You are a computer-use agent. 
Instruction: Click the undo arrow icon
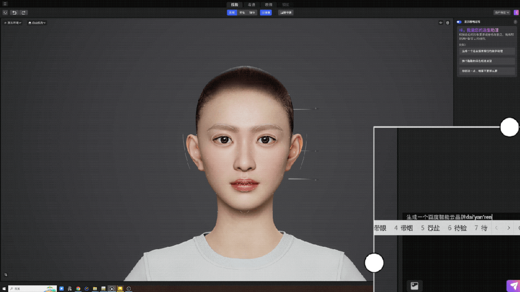tap(13, 13)
